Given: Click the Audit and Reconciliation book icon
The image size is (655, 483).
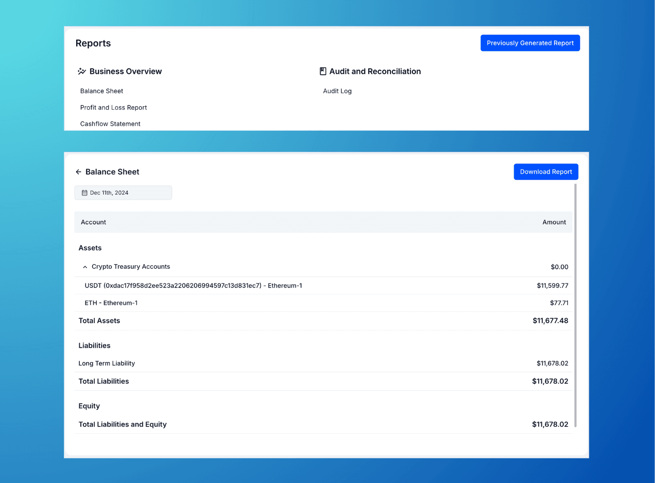Looking at the screenshot, I should point(323,71).
